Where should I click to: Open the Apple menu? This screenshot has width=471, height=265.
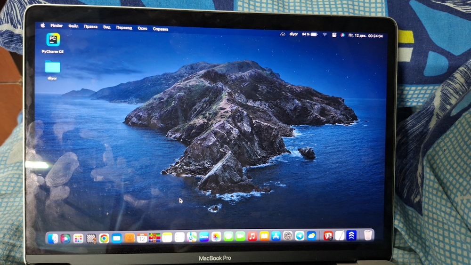(43, 25)
